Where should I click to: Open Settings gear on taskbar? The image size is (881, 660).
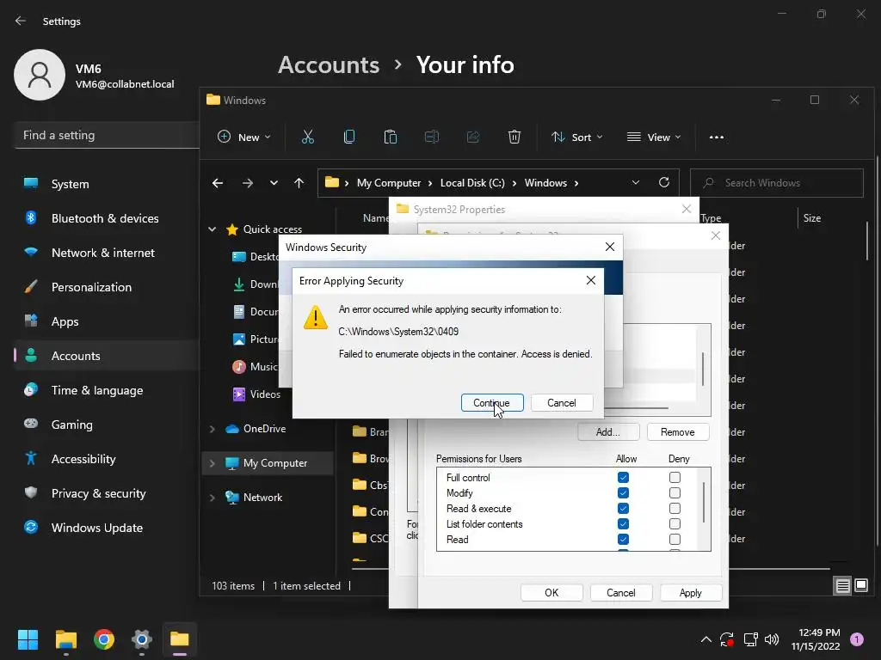[x=142, y=639]
